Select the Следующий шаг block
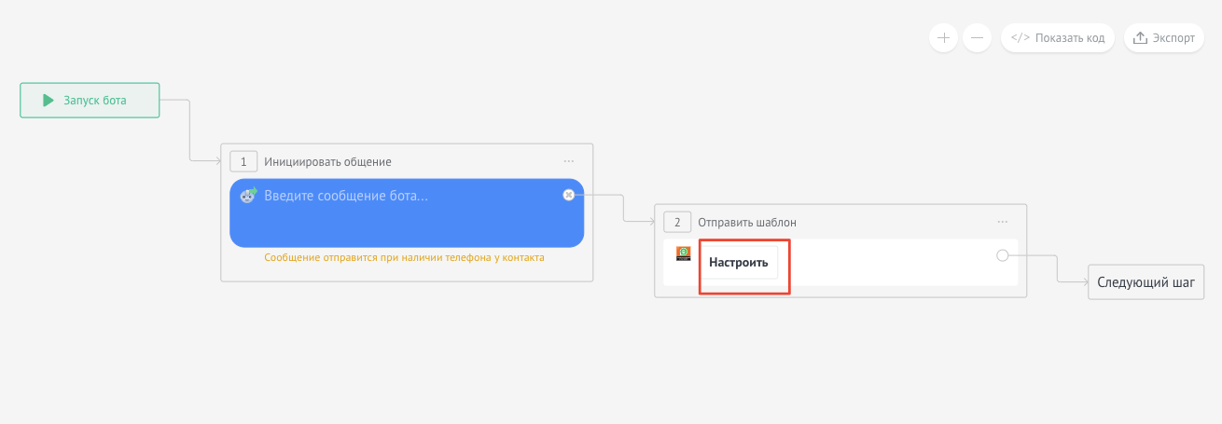The width and height of the screenshot is (1222, 424). [x=1146, y=282]
